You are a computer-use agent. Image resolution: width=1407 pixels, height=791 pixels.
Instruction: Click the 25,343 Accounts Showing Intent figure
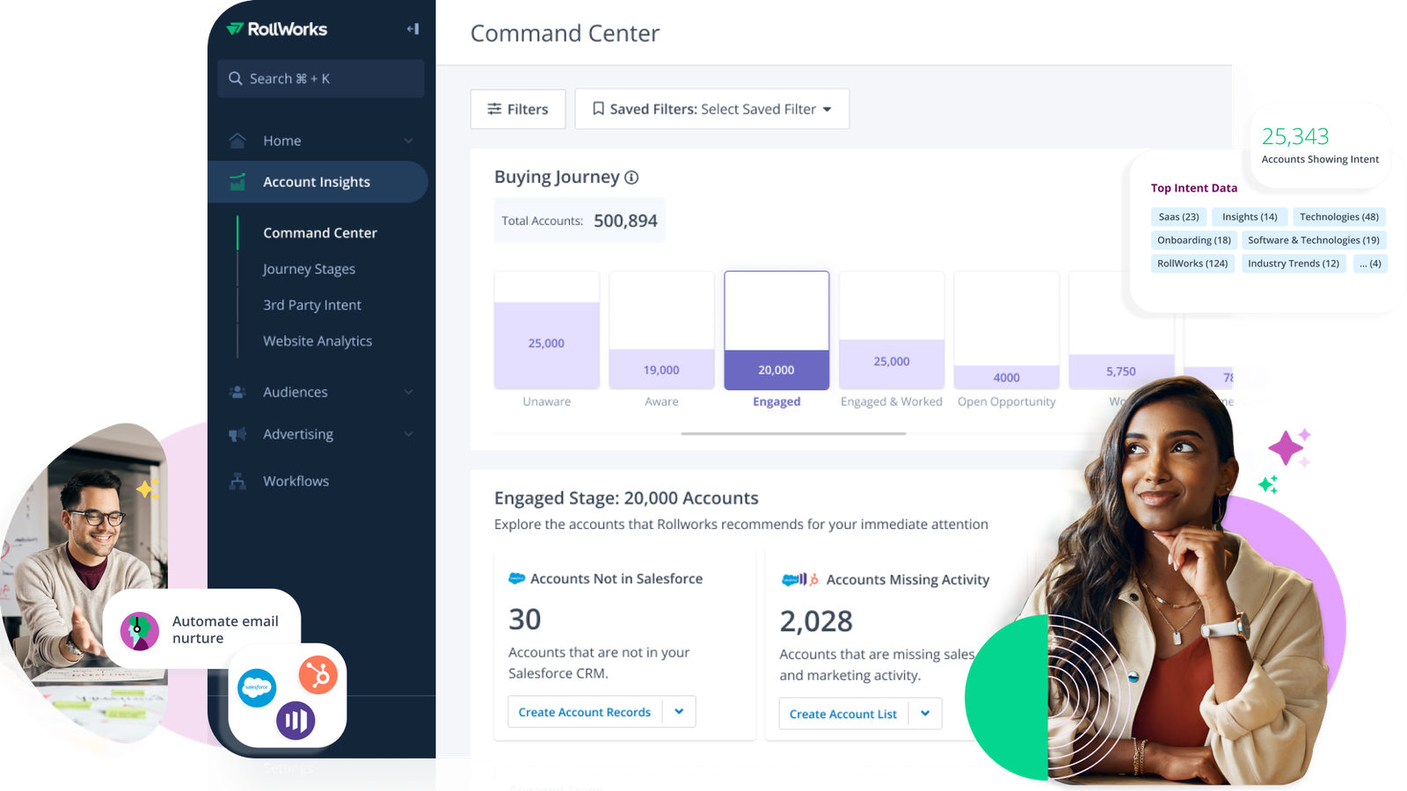point(1295,136)
